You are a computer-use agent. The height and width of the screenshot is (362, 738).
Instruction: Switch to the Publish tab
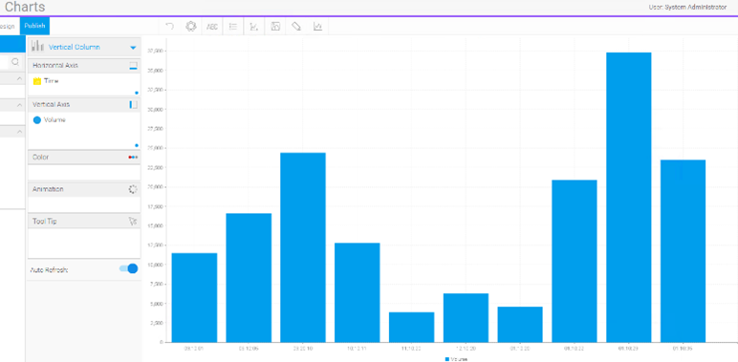[x=34, y=26]
